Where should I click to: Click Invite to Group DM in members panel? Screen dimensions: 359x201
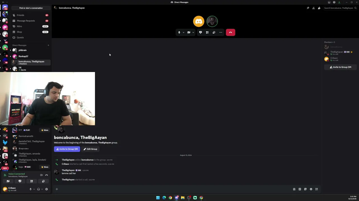(340, 67)
